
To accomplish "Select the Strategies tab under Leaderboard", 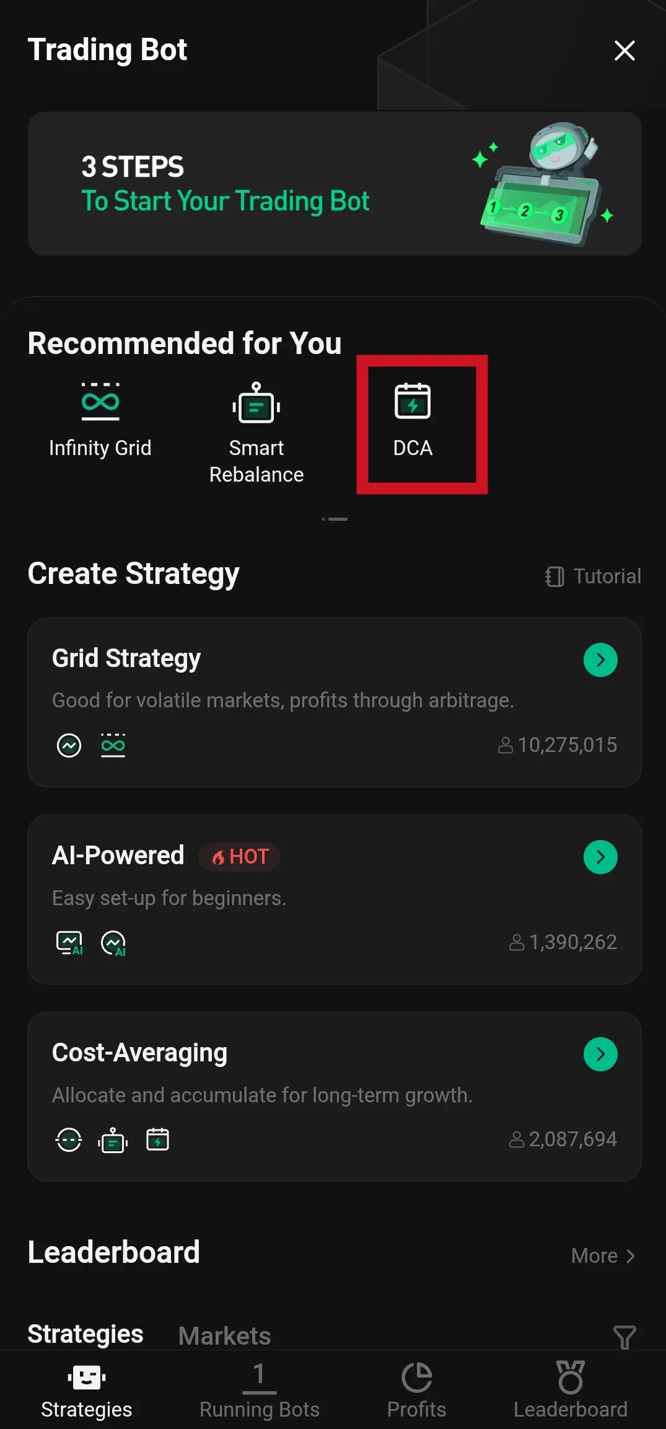I will 85,1334.
